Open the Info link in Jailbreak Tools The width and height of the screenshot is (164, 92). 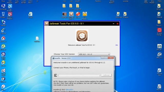click(117, 45)
